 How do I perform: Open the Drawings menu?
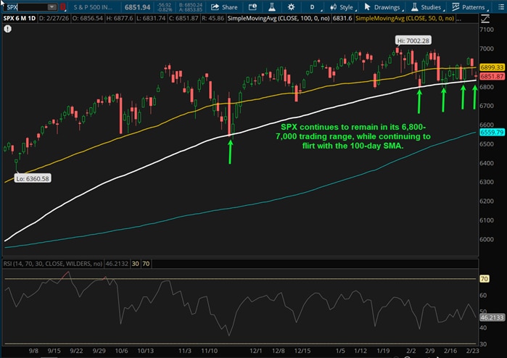coord(384,7)
